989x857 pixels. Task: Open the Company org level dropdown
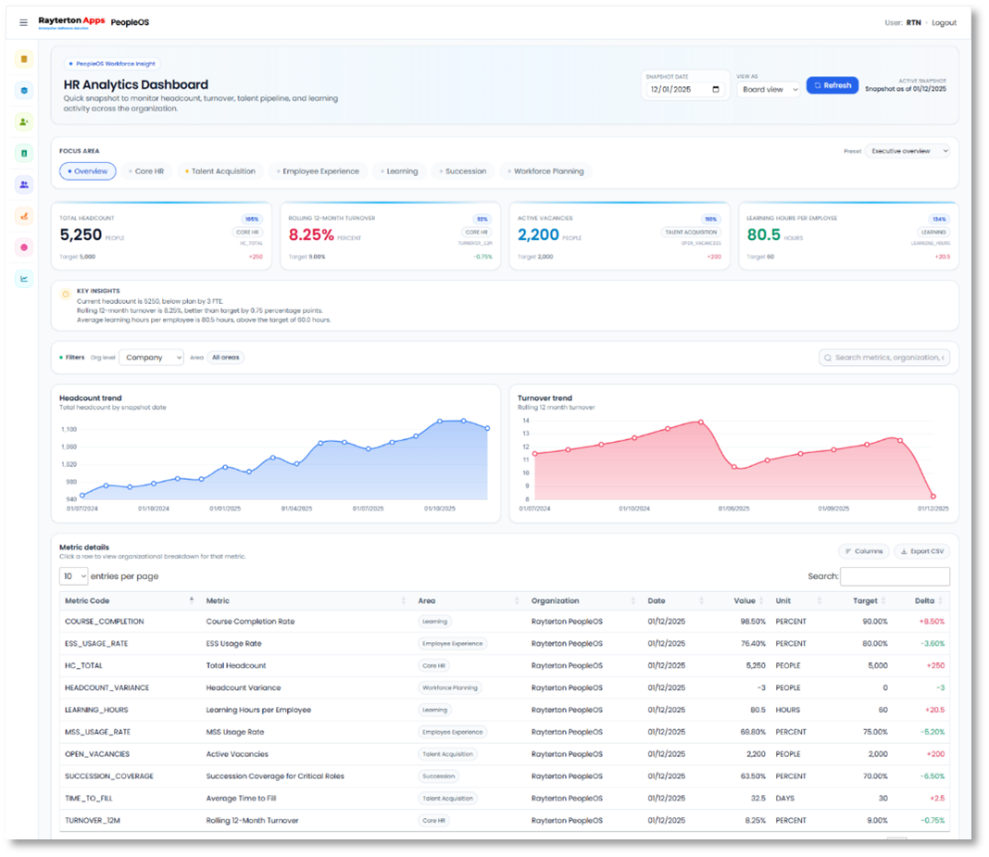point(151,357)
